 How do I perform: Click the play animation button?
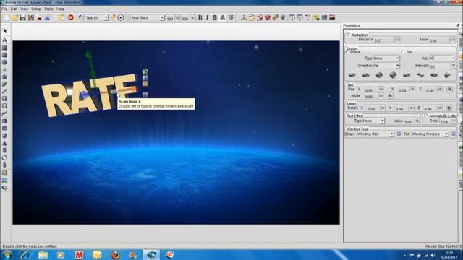(x=121, y=17)
